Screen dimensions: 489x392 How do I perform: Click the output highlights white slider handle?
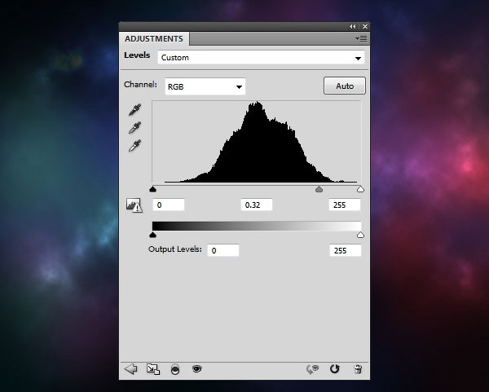[x=360, y=235]
